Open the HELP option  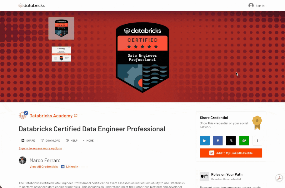pyautogui.click(x=72, y=141)
